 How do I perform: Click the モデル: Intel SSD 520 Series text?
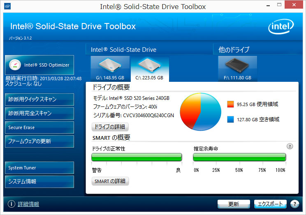pos(131,98)
